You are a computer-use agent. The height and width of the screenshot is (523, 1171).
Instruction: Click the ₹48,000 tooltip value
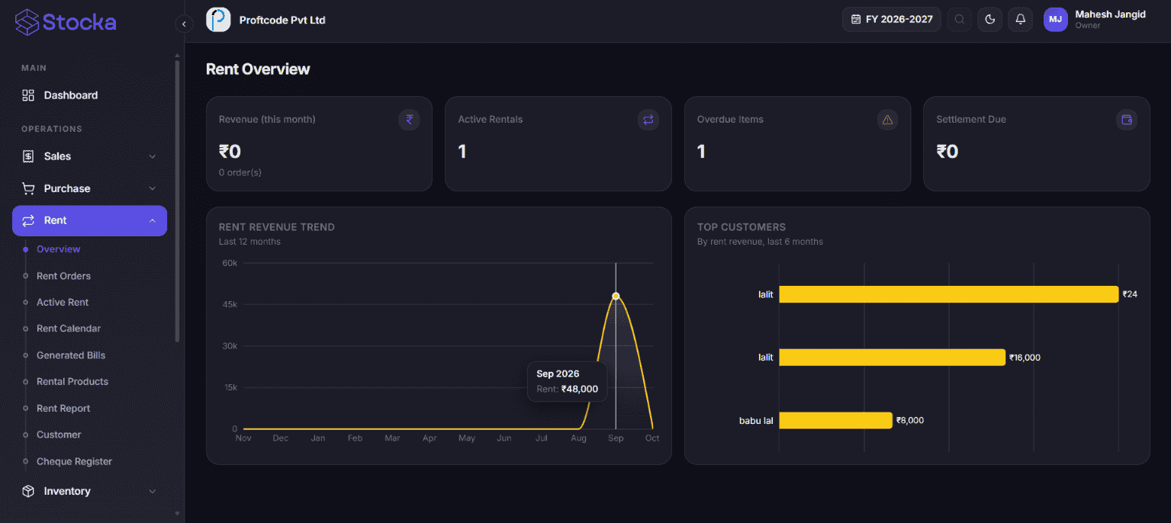pos(580,389)
